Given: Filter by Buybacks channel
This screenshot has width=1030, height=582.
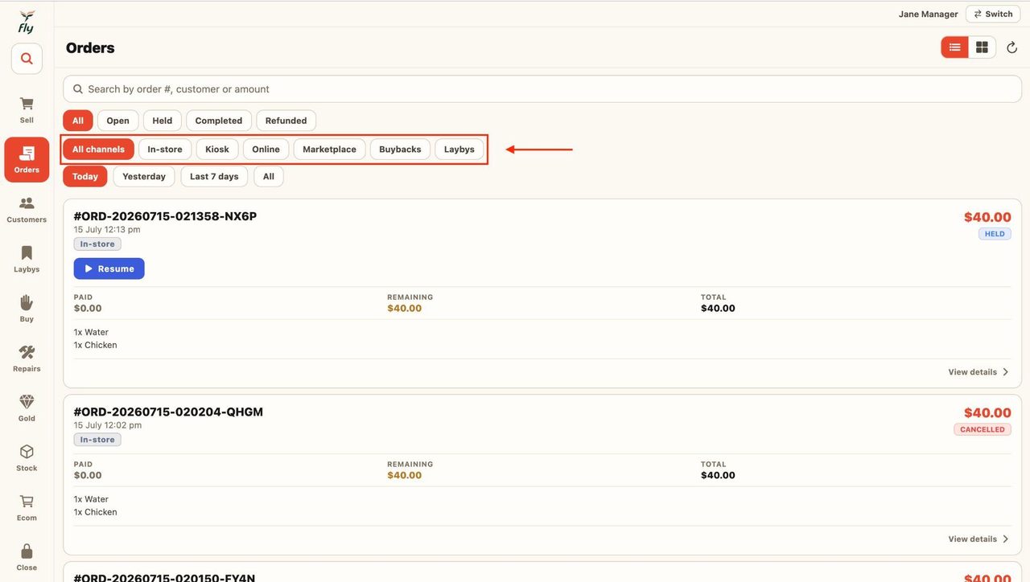Looking at the screenshot, I should [x=400, y=150].
